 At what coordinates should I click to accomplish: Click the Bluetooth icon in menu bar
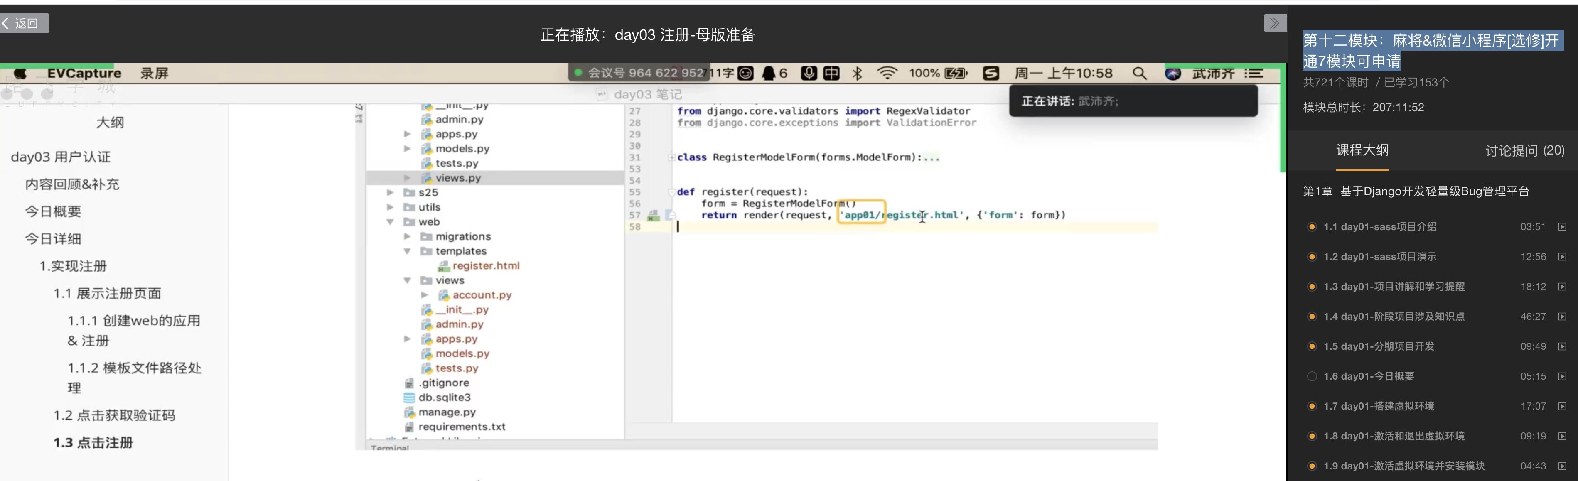[857, 74]
